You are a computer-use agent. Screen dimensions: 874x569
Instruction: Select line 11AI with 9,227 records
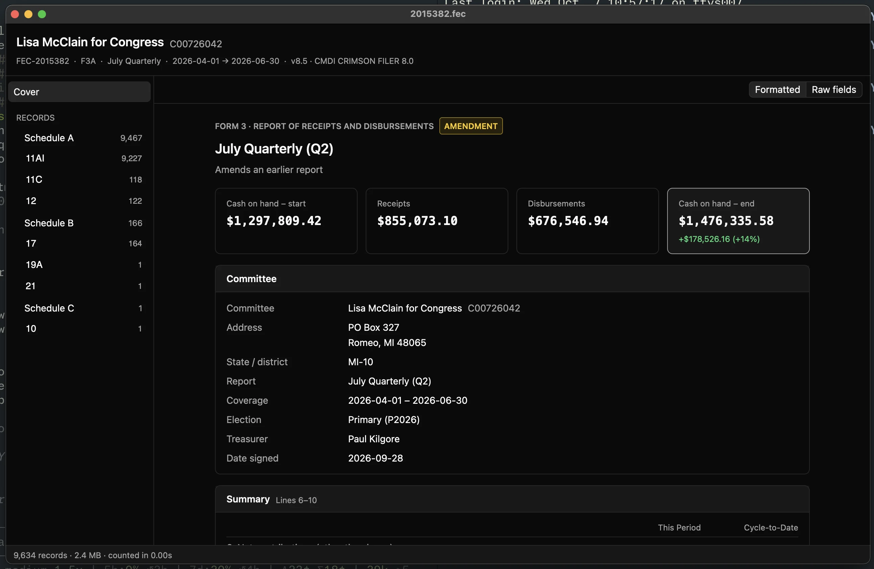tap(79, 158)
